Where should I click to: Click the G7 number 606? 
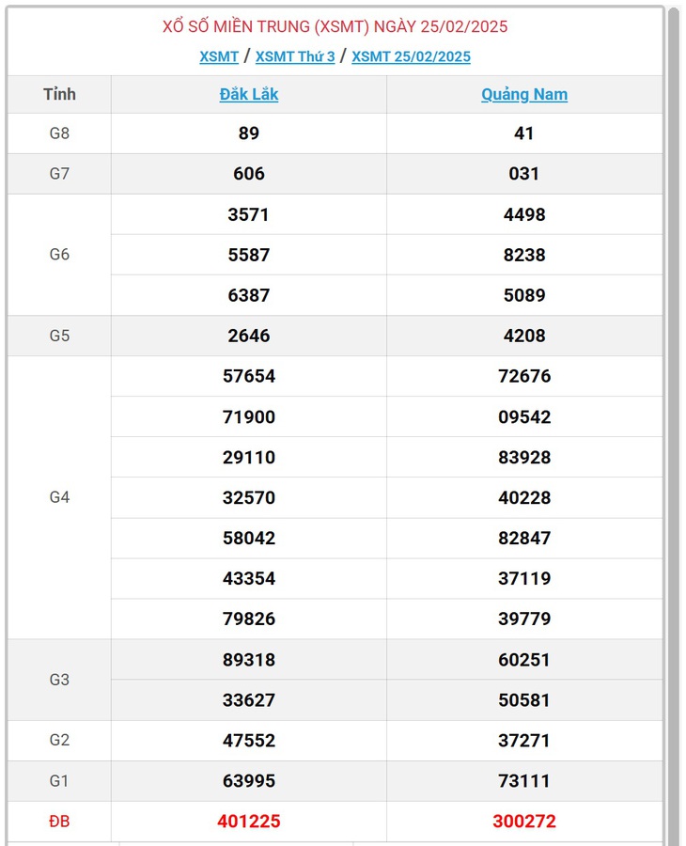tap(249, 174)
